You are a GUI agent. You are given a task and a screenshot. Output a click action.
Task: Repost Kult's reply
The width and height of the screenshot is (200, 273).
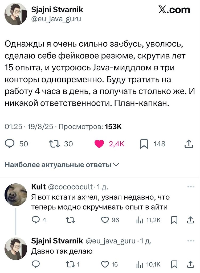tap(68, 220)
